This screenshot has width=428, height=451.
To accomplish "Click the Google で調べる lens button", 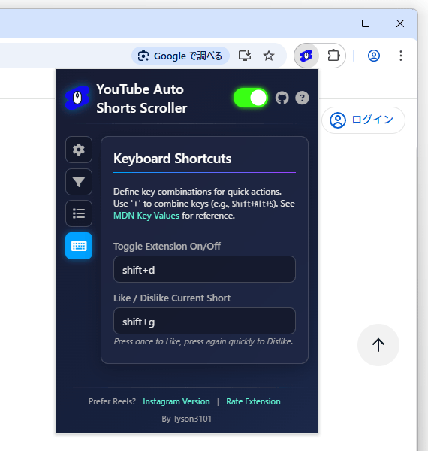I will 180,56.
